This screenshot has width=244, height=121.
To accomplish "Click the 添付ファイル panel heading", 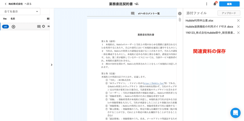I will click(x=196, y=13).
